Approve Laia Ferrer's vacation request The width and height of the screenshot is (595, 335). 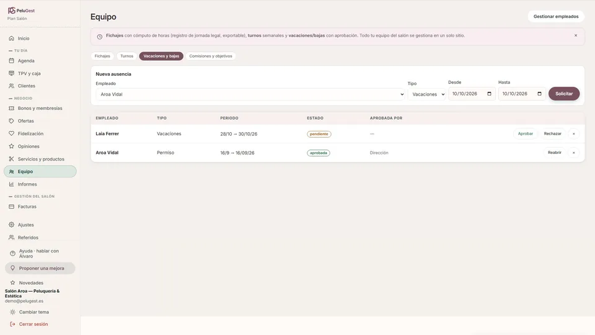[526, 134]
